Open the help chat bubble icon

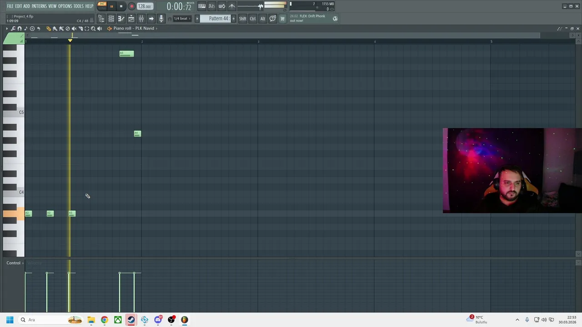(273, 19)
